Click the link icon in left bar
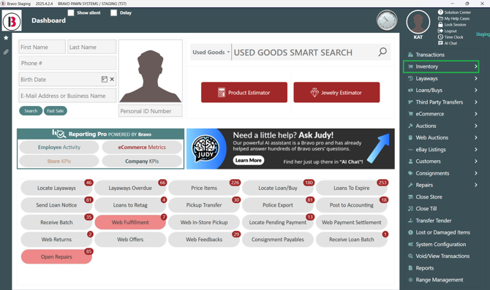Viewport: 490px width, 290px height. pos(6,52)
